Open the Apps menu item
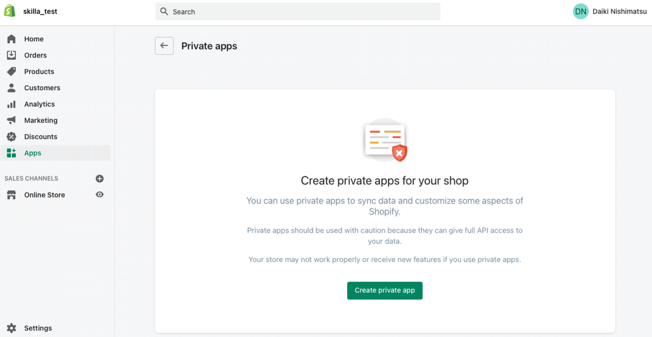Screen dimensions: 652x337 (x=33, y=153)
